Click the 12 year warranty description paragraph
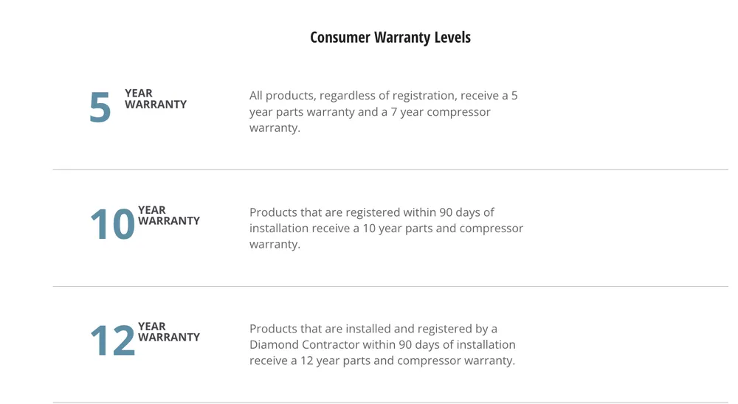Viewport: 738px width, 404px height. [382, 345]
